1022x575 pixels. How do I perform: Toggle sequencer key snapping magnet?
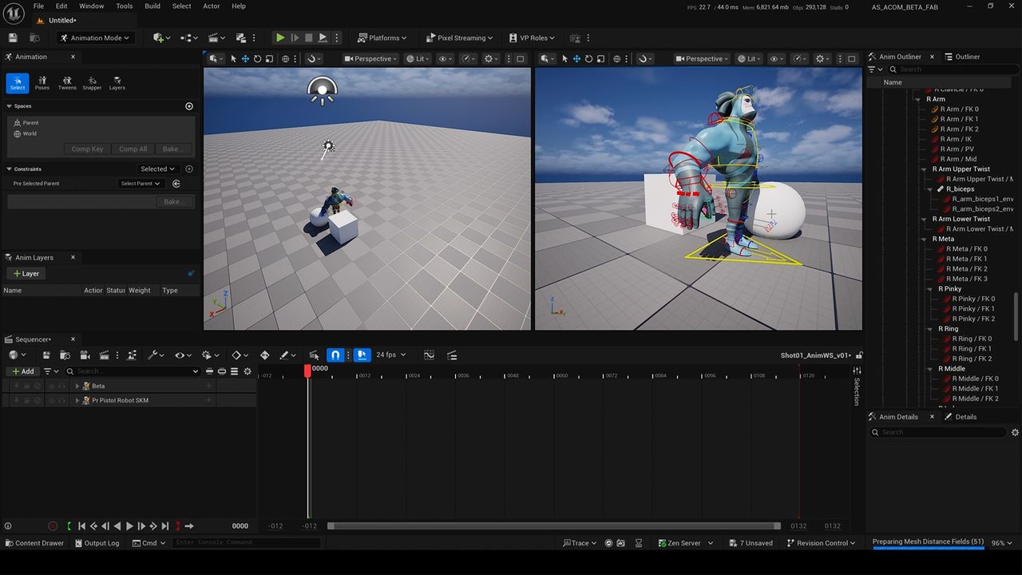335,355
